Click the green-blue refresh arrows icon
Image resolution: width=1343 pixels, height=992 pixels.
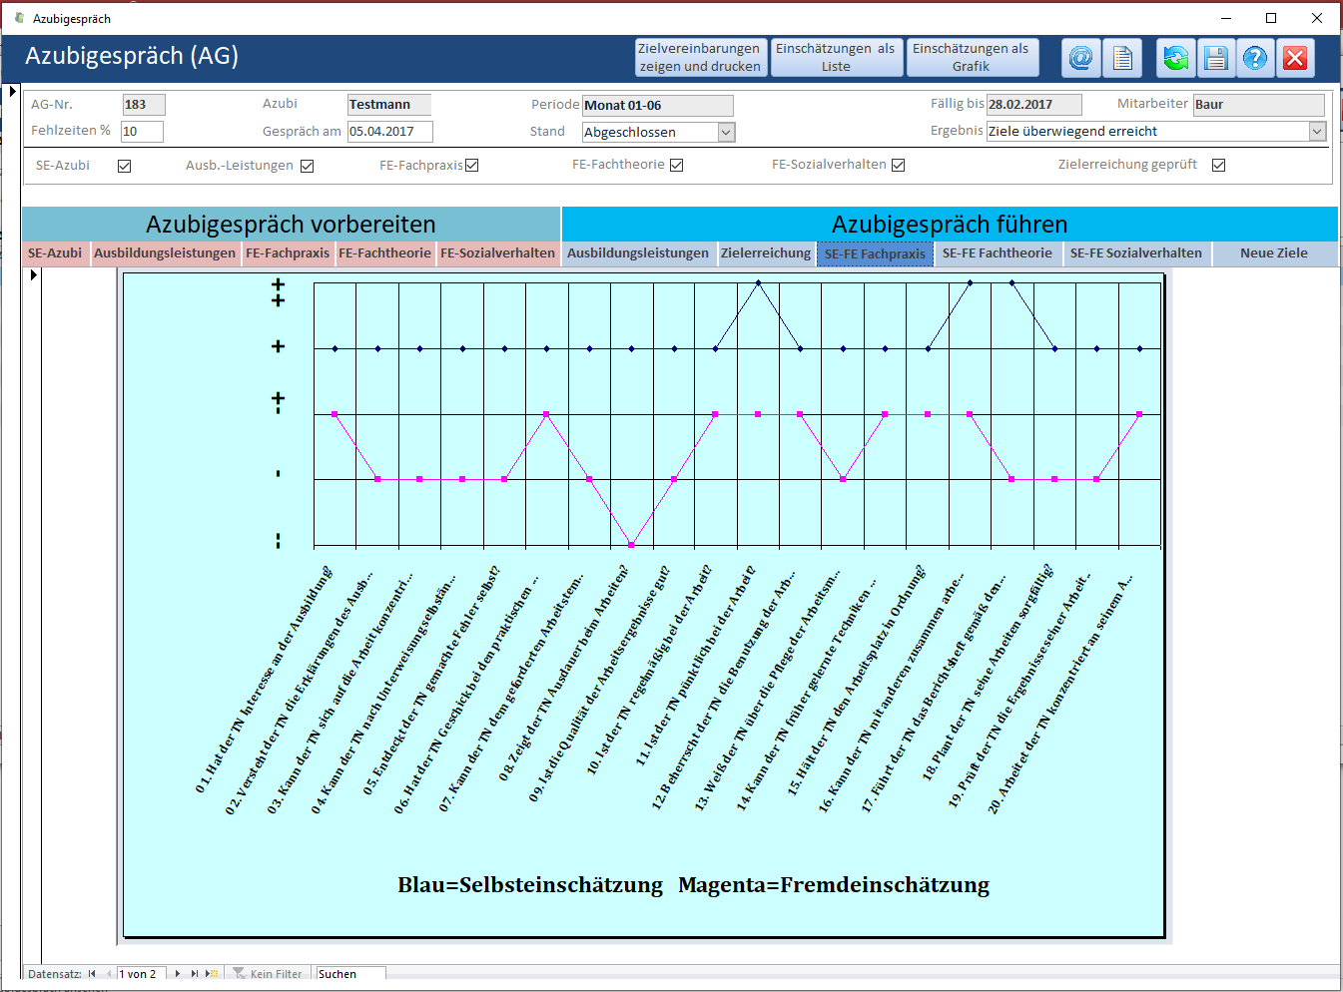(1175, 58)
